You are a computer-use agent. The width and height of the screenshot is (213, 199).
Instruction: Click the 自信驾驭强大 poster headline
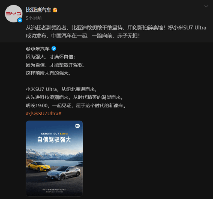(54, 139)
